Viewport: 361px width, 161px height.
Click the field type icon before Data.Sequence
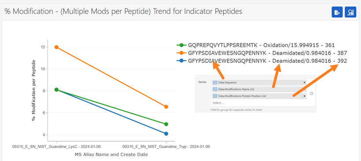[x=215, y=82]
